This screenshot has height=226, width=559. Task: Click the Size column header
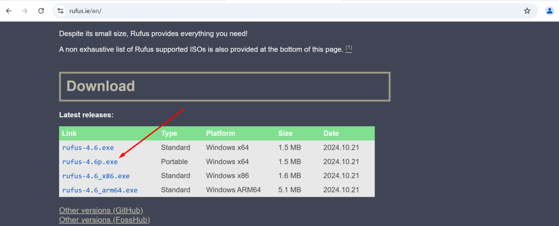(x=286, y=133)
